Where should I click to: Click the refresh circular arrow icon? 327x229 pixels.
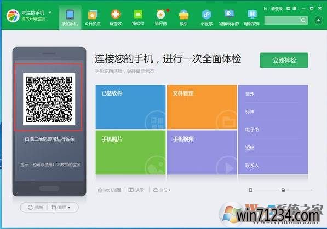[x=30, y=207]
